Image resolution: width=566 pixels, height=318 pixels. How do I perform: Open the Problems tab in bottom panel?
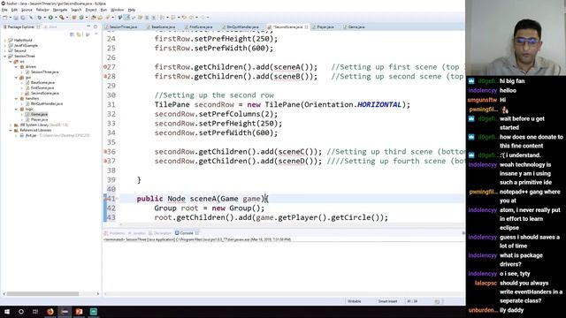pyautogui.click(x=114, y=233)
